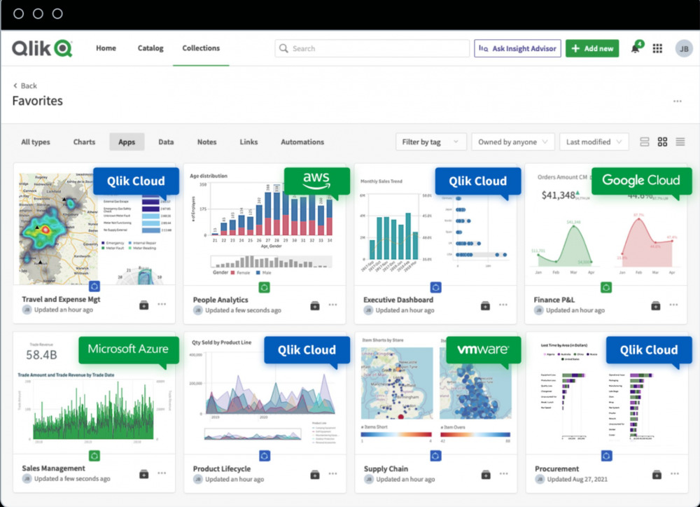Open the app launcher grid icon

(657, 48)
